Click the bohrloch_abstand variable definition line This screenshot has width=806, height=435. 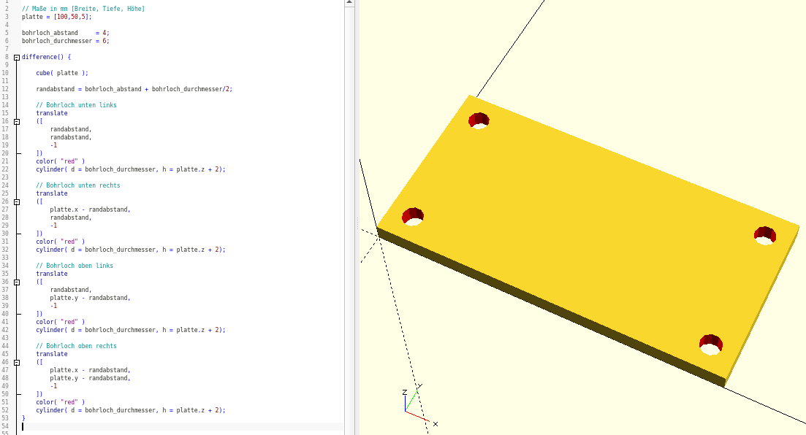pyautogui.click(x=65, y=33)
